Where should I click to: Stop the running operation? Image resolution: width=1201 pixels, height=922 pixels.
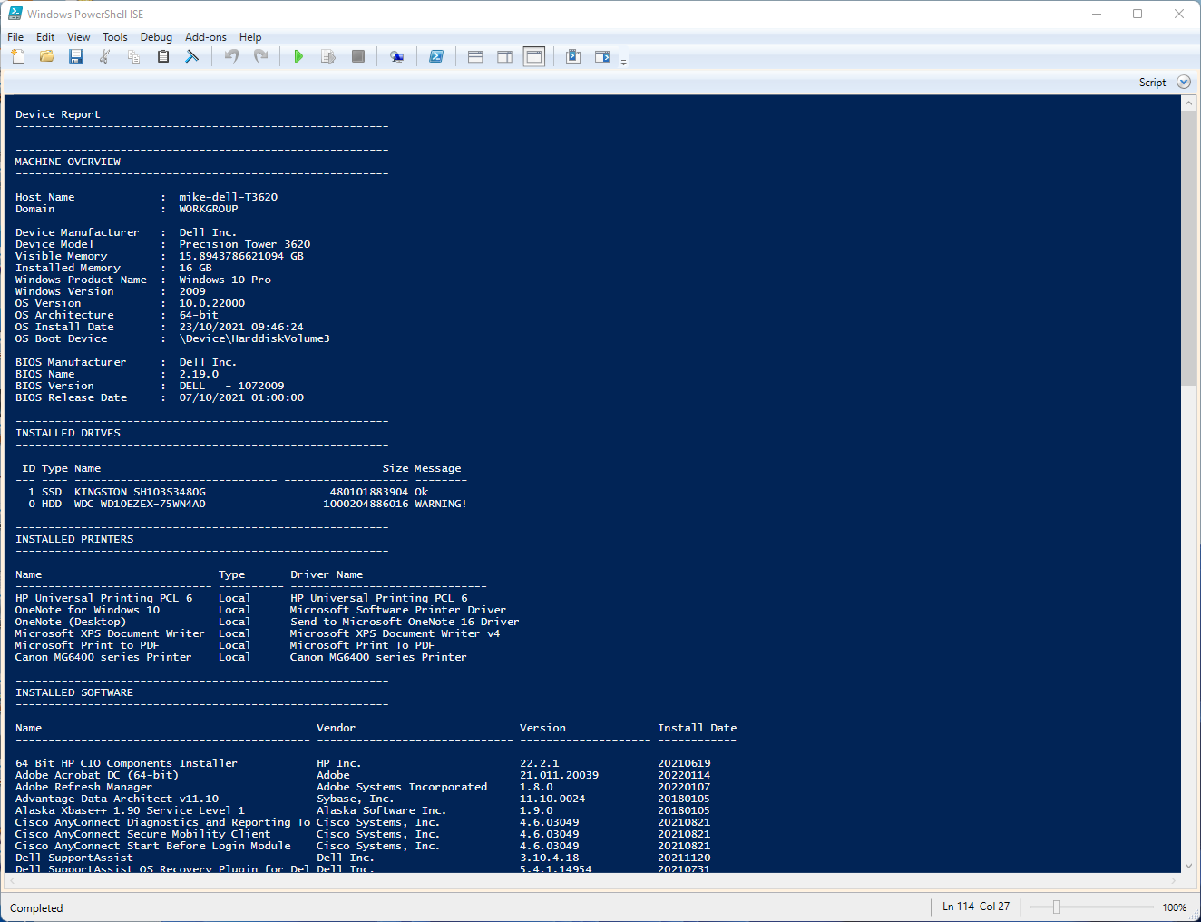(x=357, y=56)
